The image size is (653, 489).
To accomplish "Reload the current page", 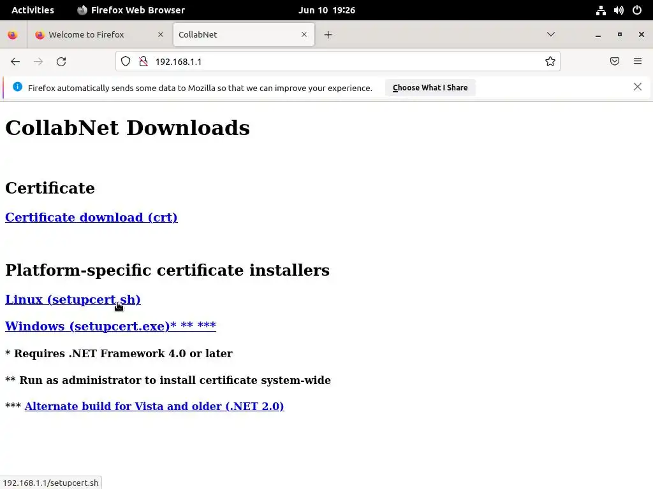I will pos(61,62).
